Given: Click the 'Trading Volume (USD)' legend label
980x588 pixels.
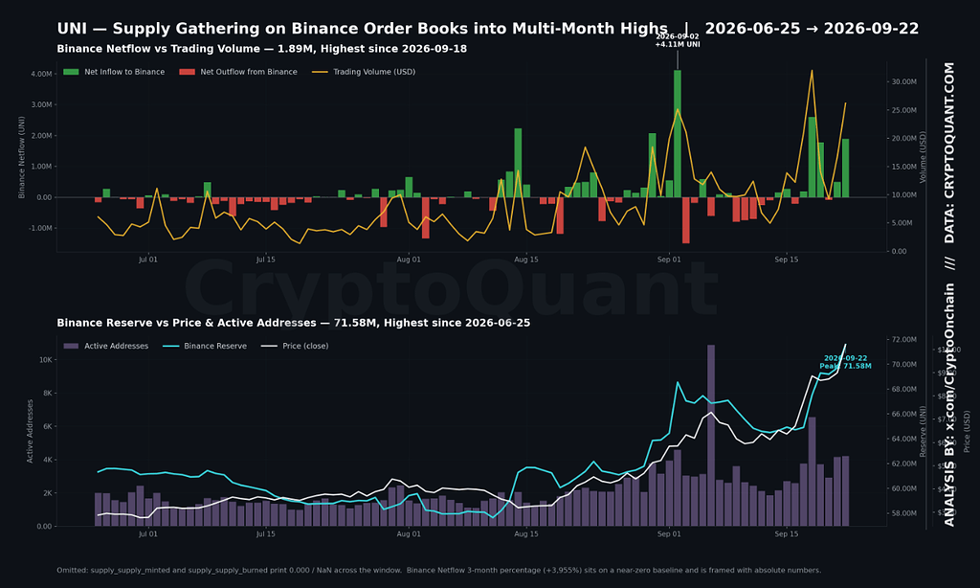Looking at the screenshot, I should click(x=374, y=72).
